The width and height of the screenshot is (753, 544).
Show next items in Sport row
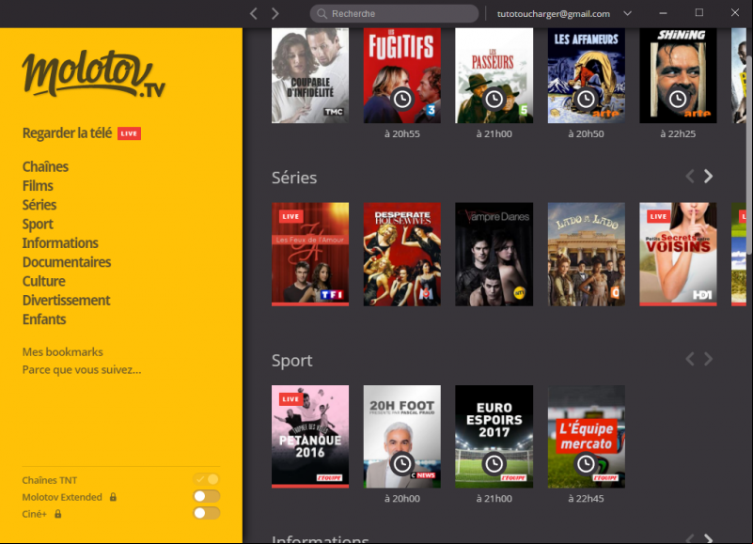coord(708,359)
